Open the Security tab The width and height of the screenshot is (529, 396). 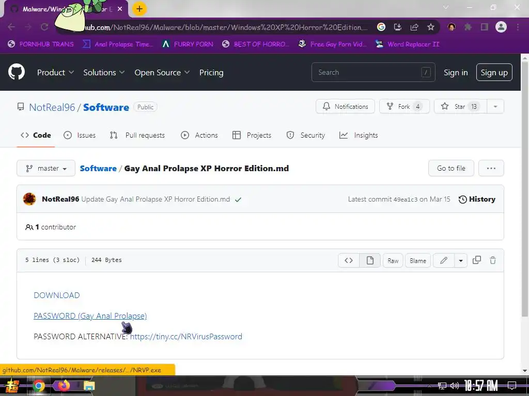(x=305, y=135)
